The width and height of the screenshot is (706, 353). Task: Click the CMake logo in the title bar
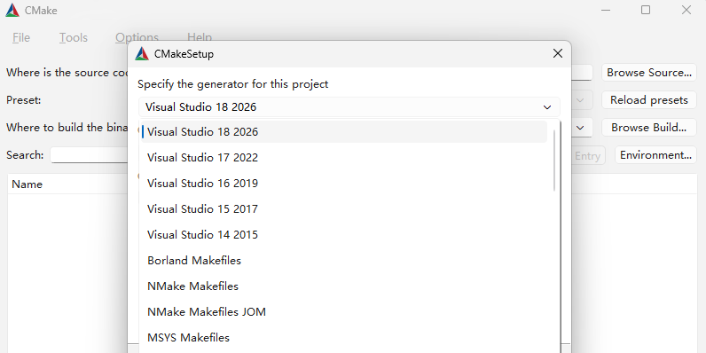12,11
